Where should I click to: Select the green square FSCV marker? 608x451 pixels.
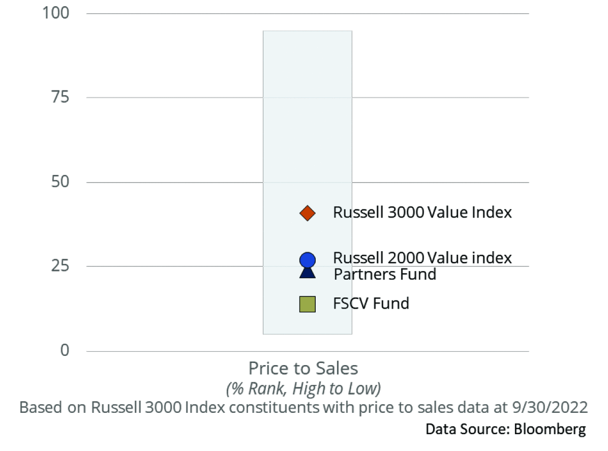(x=308, y=304)
